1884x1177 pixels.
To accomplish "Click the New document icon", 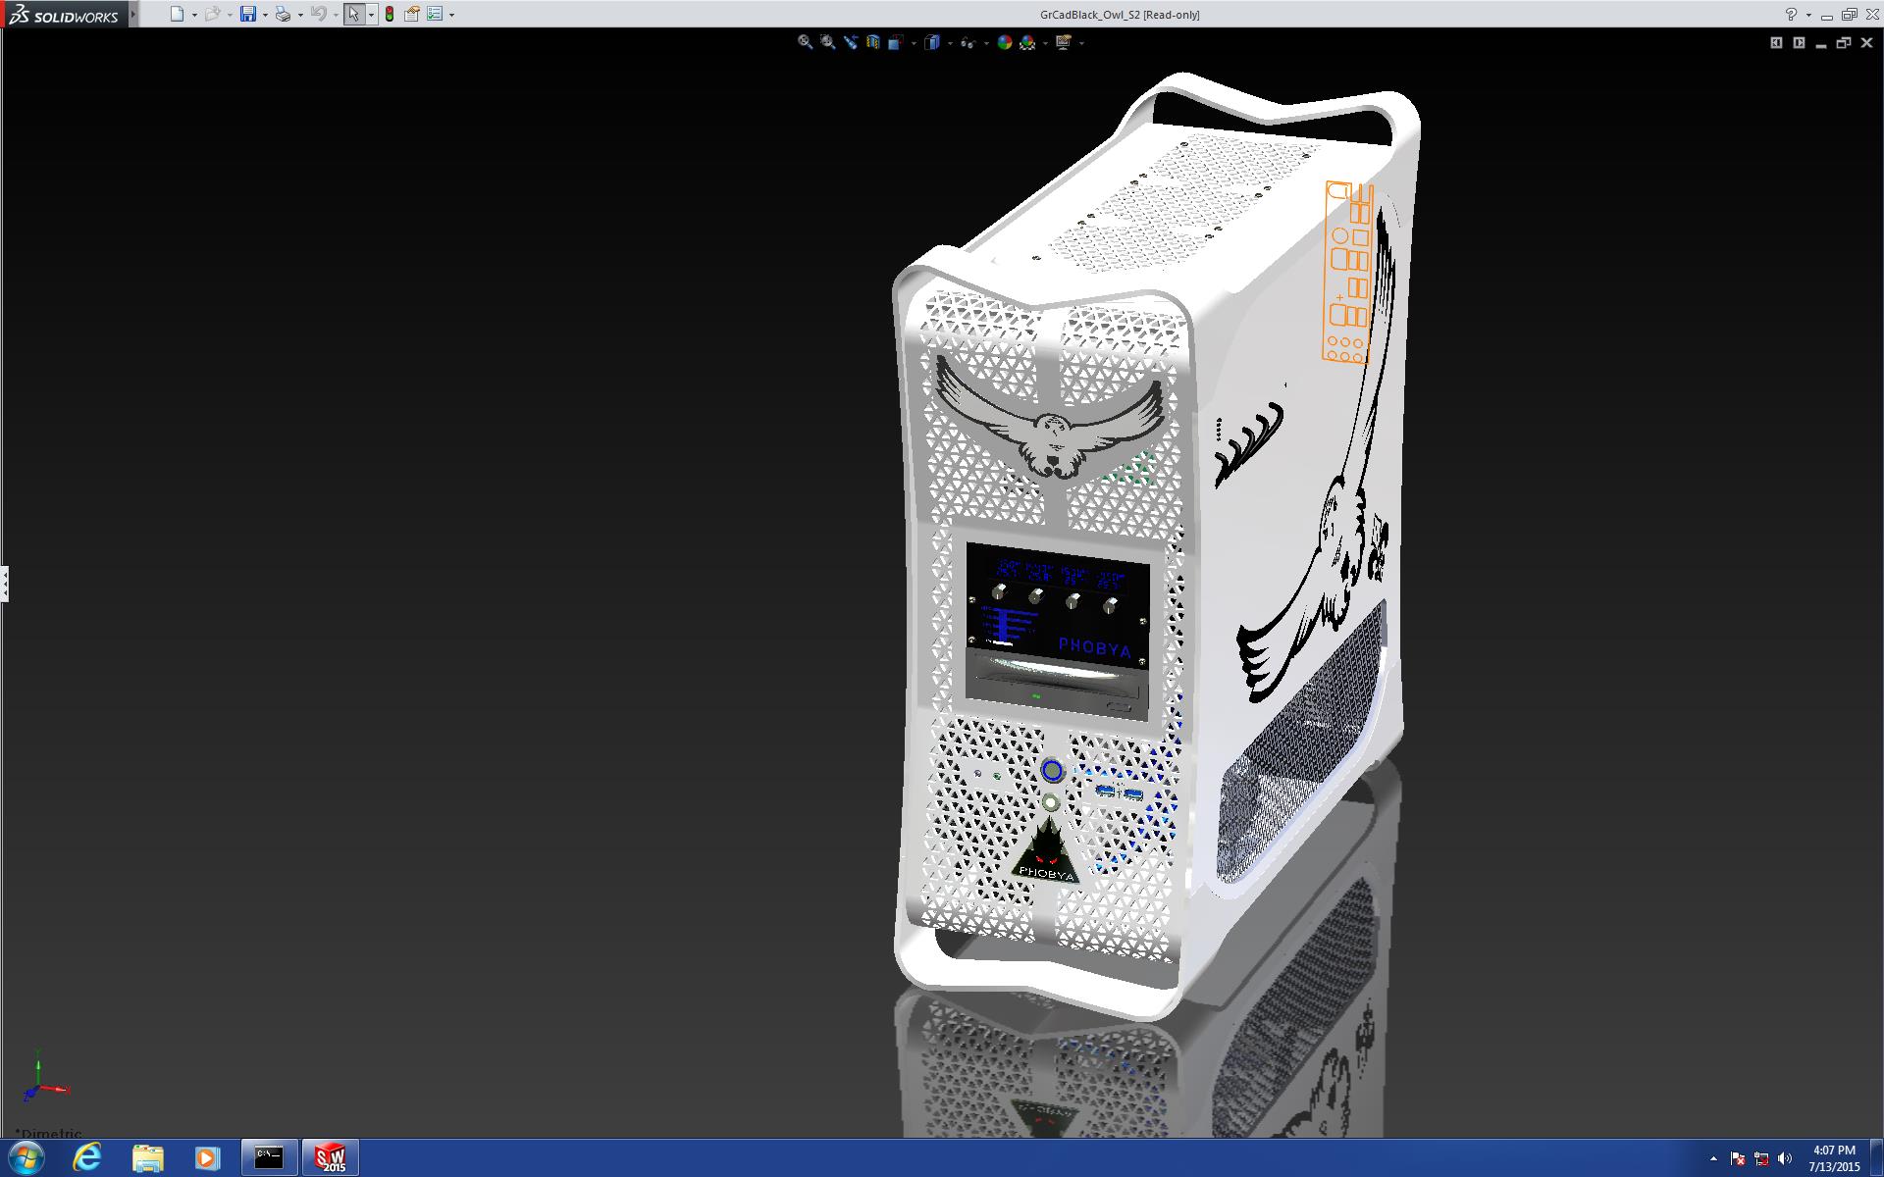I will 177,14.
